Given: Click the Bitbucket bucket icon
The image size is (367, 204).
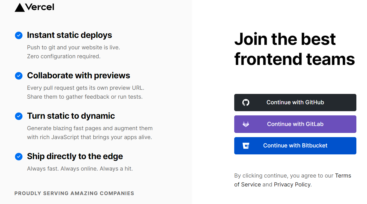Looking at the screenshot, I should pos(246,145).
